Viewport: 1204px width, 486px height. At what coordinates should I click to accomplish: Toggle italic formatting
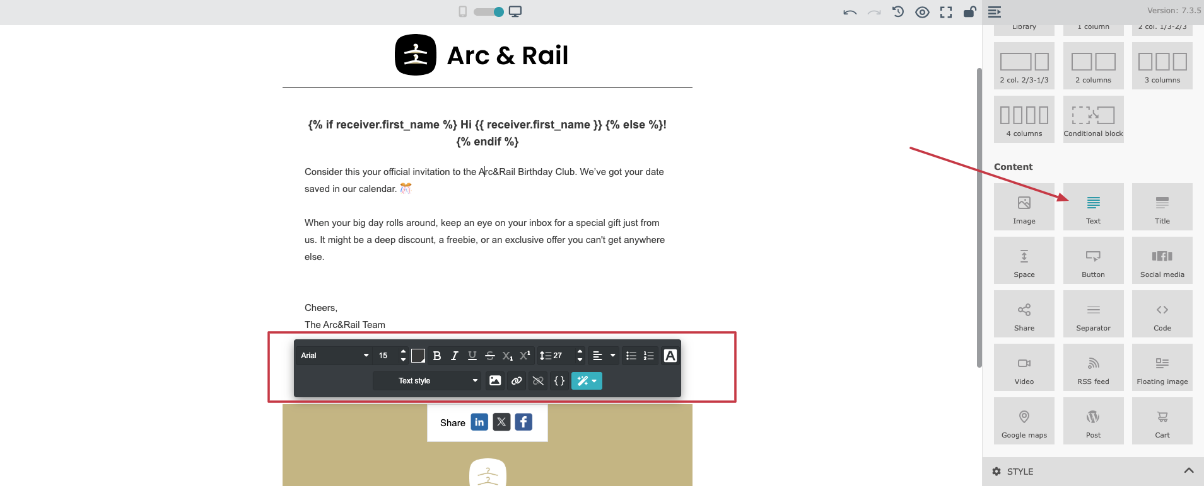tap(455, 356)
